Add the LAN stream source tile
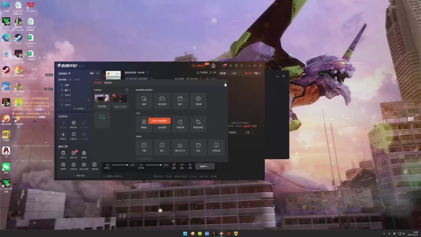421x237 pixels. (x=198, y=124)
